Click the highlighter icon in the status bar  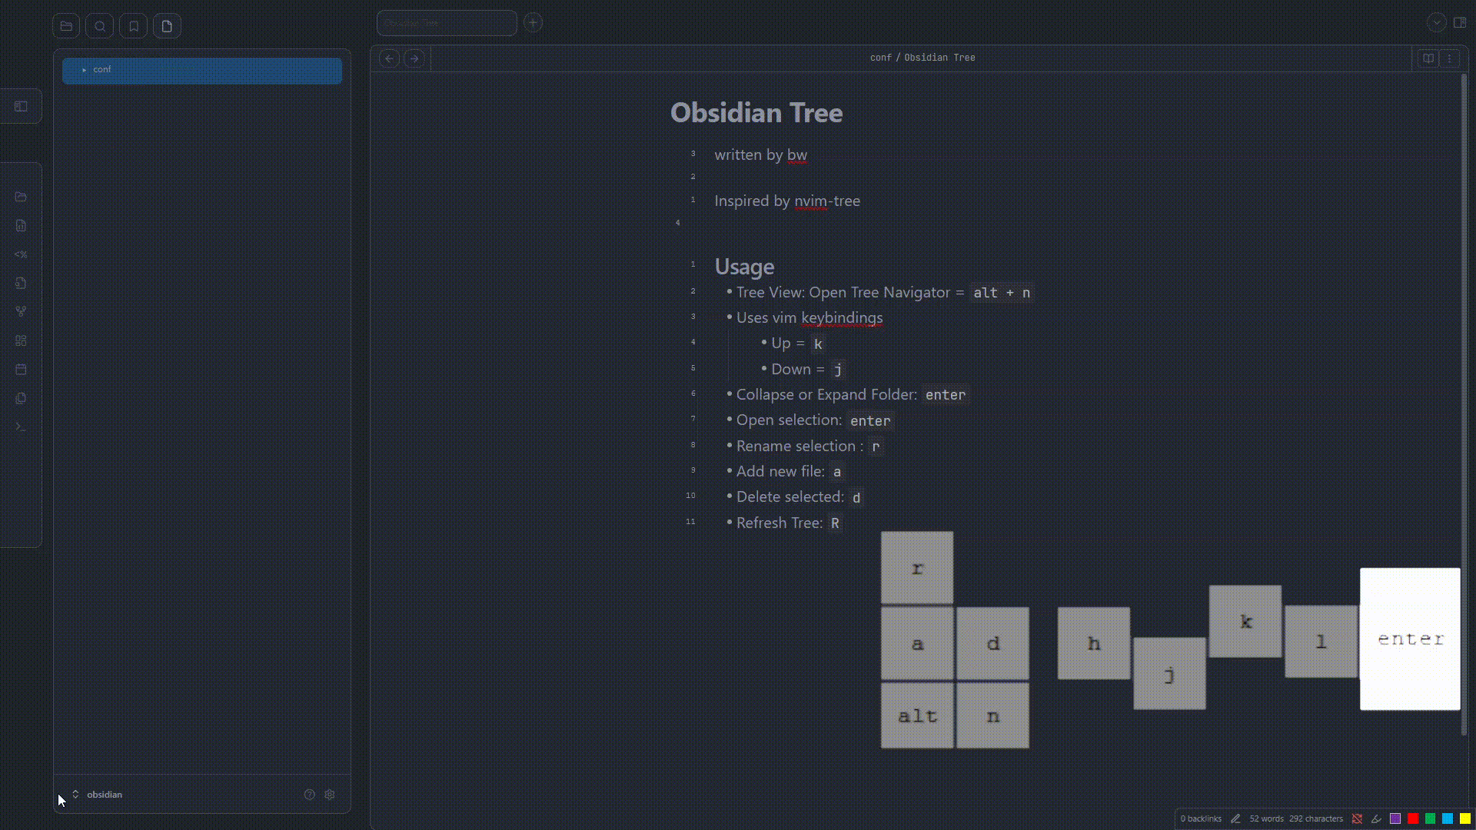pyautogui.click(x=1376, y=818)
